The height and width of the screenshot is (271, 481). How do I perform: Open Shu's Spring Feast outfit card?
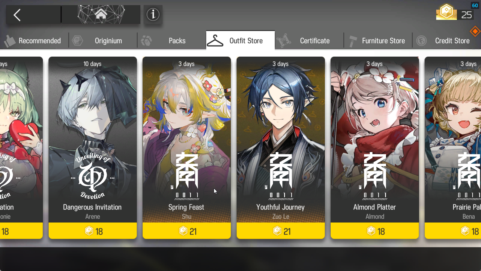[x=187, y=140]
